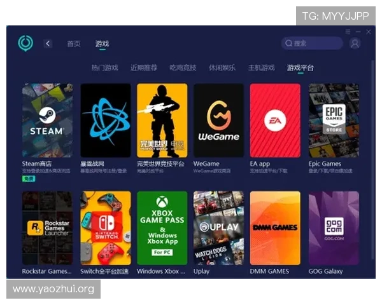Select the 热门游戏 category tab
The height and width of the screenshot is (305, 382).
pyautogui.click(x=104, y=67)
